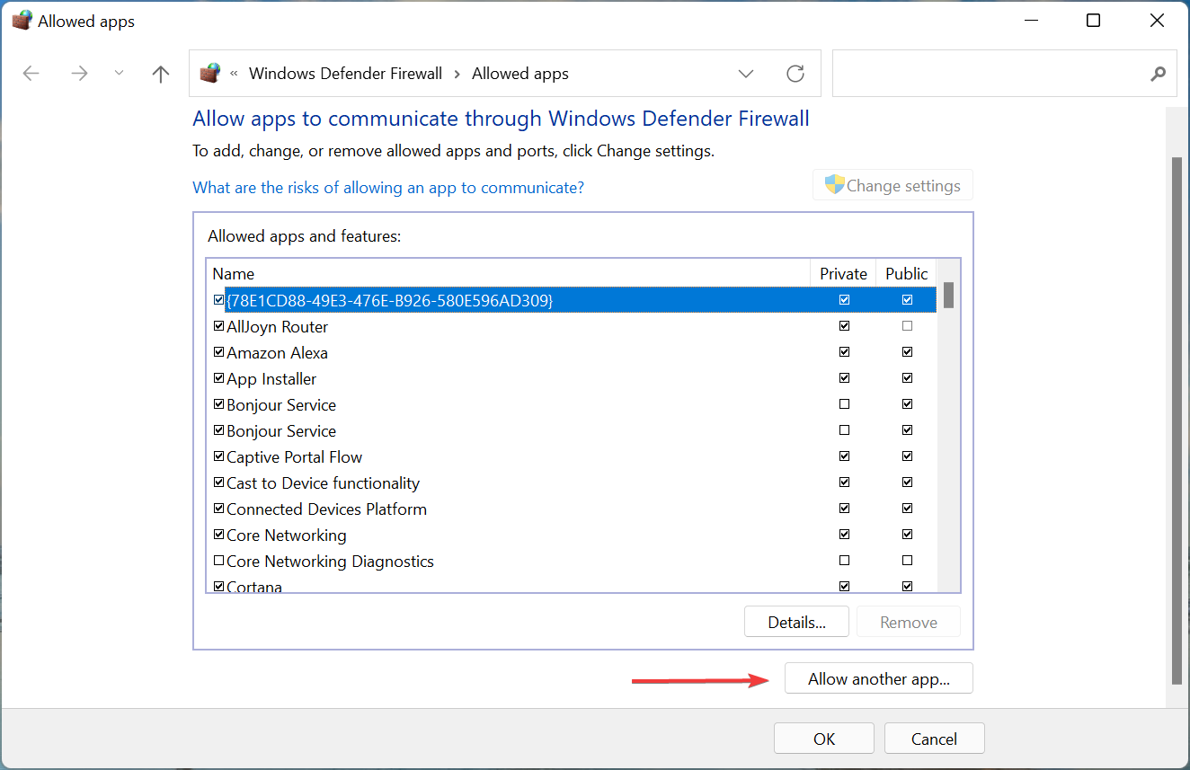This screenshot has height=770, width=1190.
Task: Click the Cancel button
Action: point(934,739)
